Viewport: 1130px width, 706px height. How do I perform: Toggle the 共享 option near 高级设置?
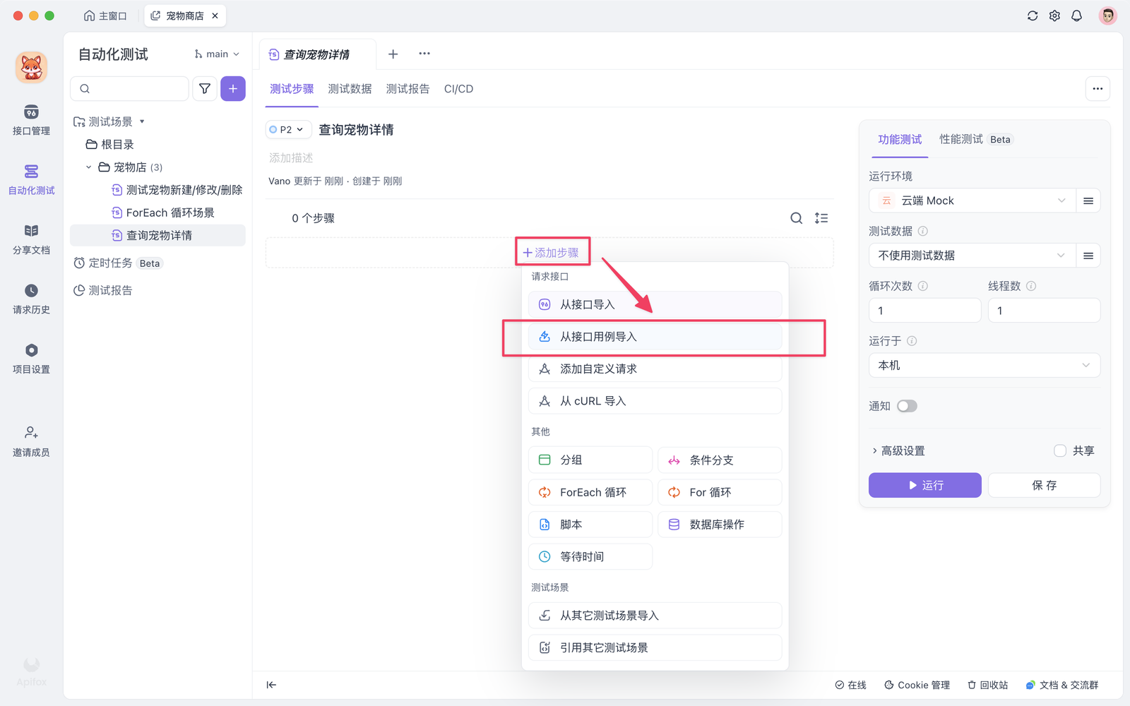pos(1059,450)
